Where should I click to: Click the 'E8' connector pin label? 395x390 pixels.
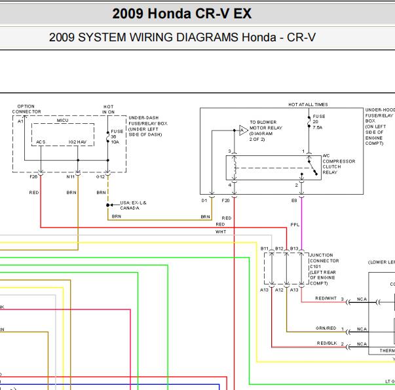click(294, 201)
